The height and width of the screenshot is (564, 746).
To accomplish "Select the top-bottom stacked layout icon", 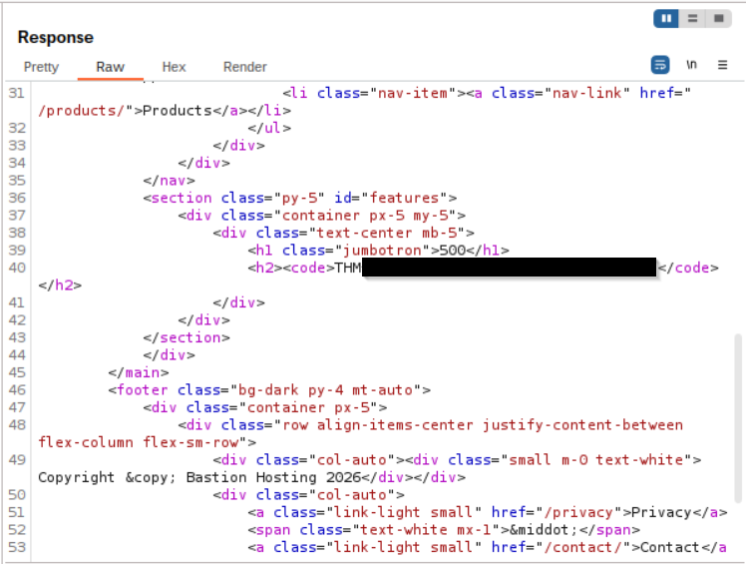I will (x=691, y=18).
